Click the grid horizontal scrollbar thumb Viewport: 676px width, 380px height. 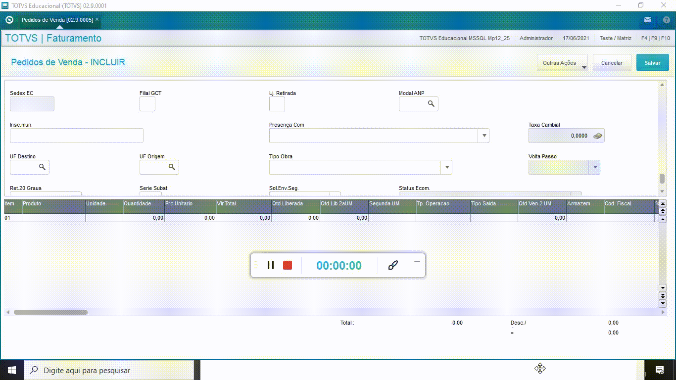coord(50,312)
